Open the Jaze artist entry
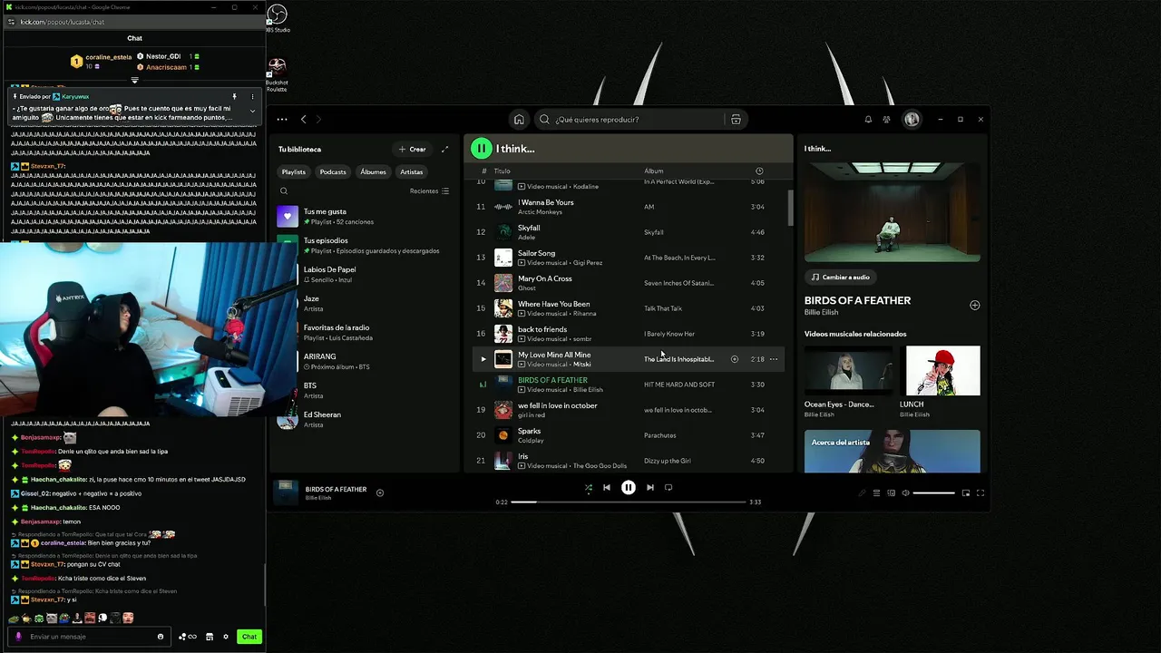 point(366,303)
